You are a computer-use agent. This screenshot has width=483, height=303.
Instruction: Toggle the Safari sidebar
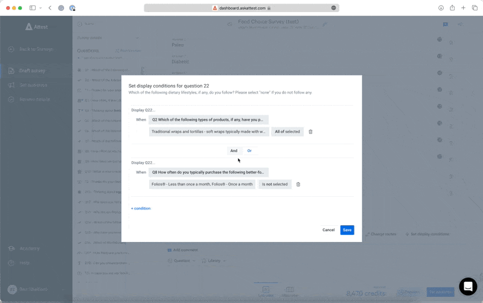33,8
